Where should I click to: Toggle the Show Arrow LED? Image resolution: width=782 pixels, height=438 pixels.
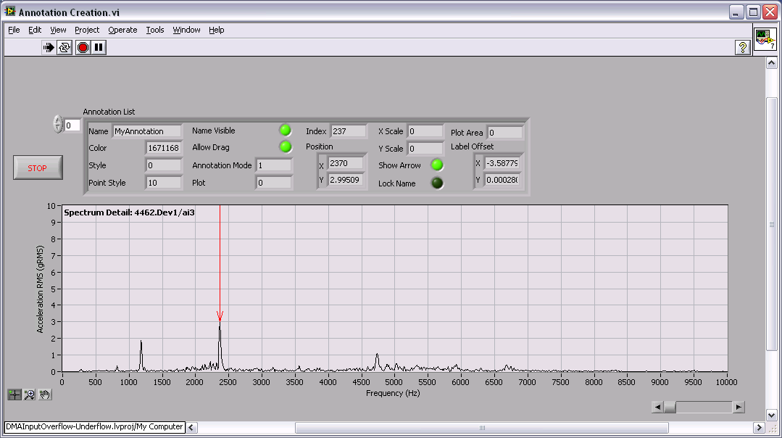tap(437, 165)
